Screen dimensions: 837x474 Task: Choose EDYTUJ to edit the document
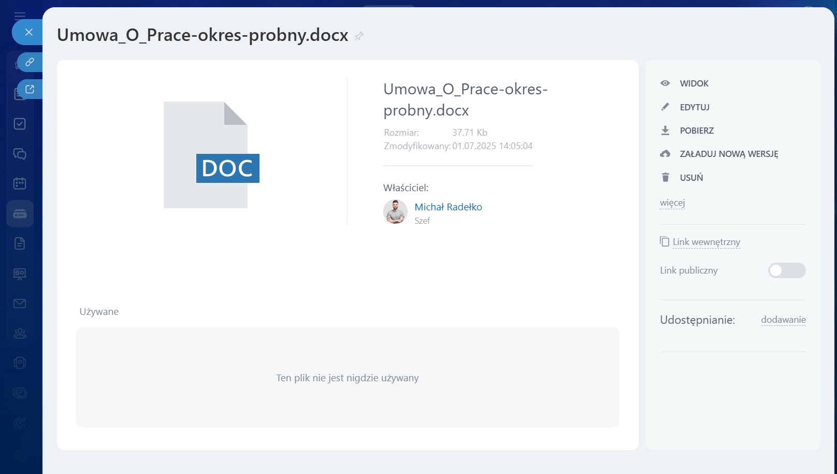(695, 107)
